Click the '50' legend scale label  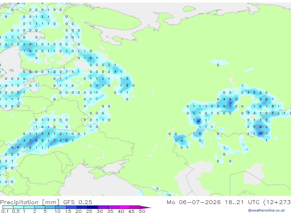142,211
